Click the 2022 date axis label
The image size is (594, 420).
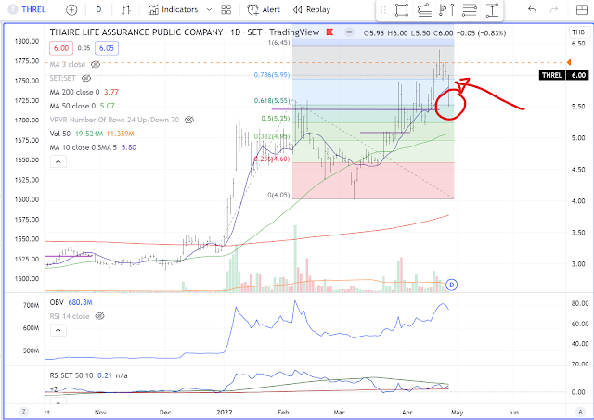225,412
